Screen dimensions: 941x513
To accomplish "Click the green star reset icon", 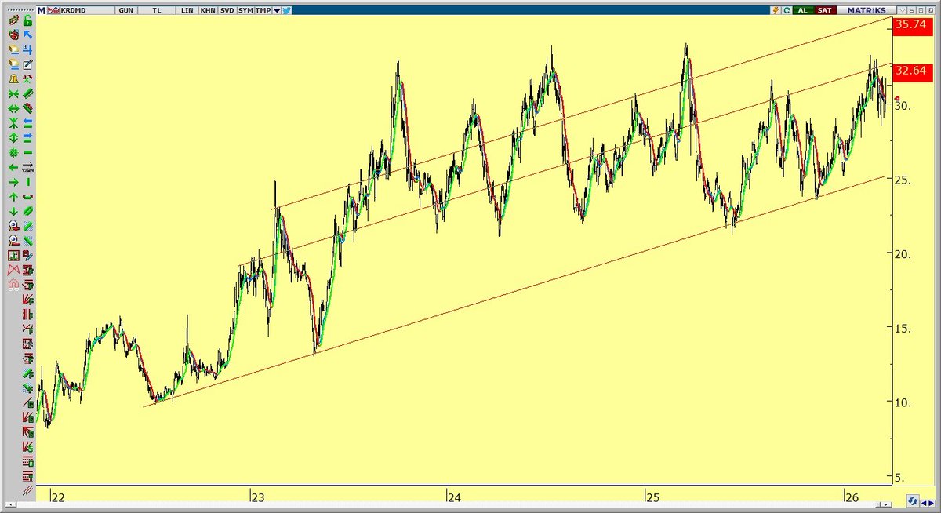I will (x=13, y=153).
